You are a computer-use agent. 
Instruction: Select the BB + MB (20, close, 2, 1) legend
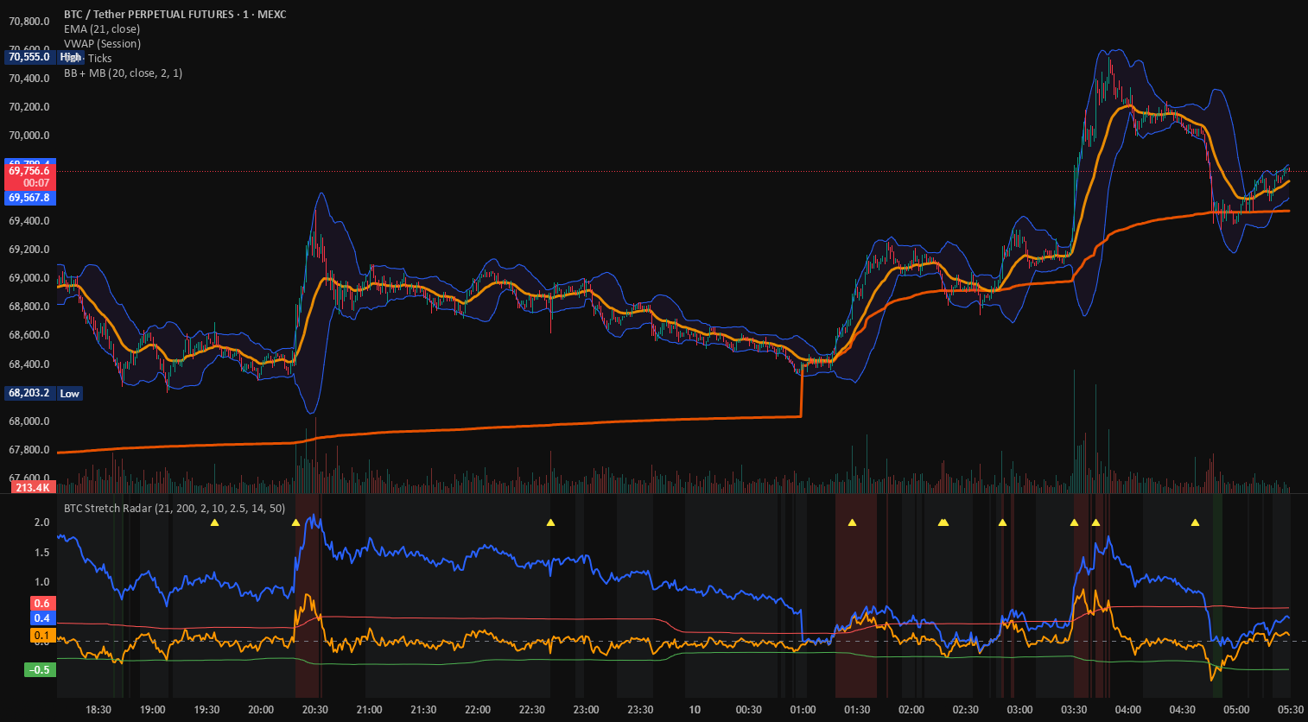tap(123, 73)
